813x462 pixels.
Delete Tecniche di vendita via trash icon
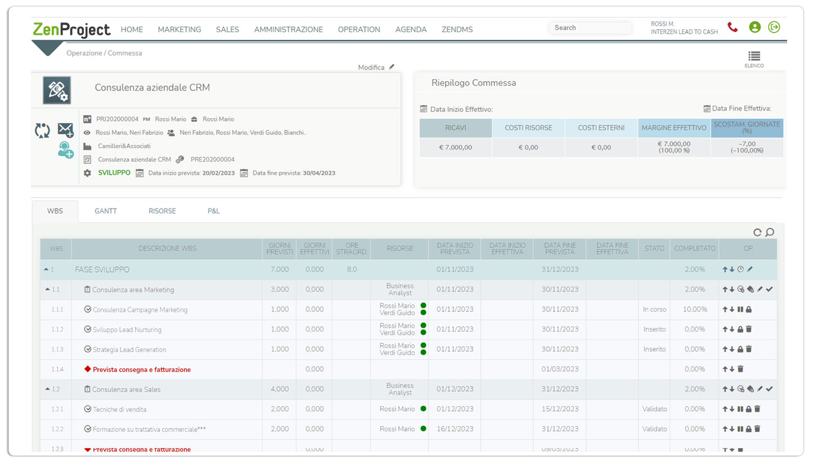pos(757,409)
